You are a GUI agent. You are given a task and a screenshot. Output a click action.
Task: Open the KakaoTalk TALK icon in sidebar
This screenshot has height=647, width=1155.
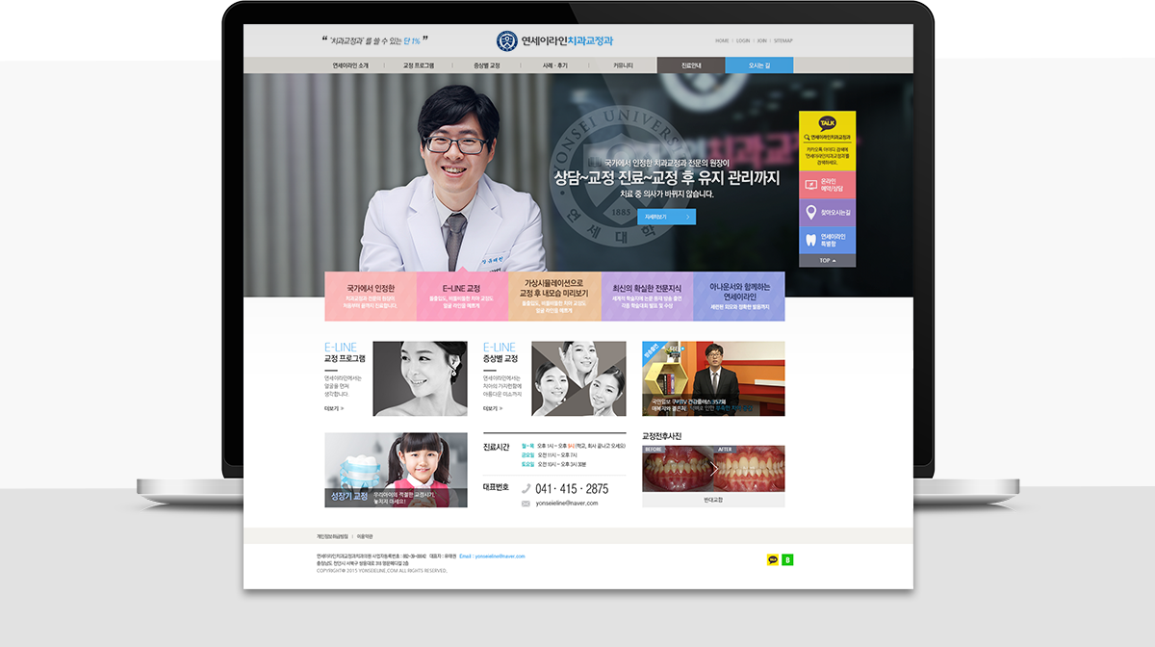pos(827,123)
